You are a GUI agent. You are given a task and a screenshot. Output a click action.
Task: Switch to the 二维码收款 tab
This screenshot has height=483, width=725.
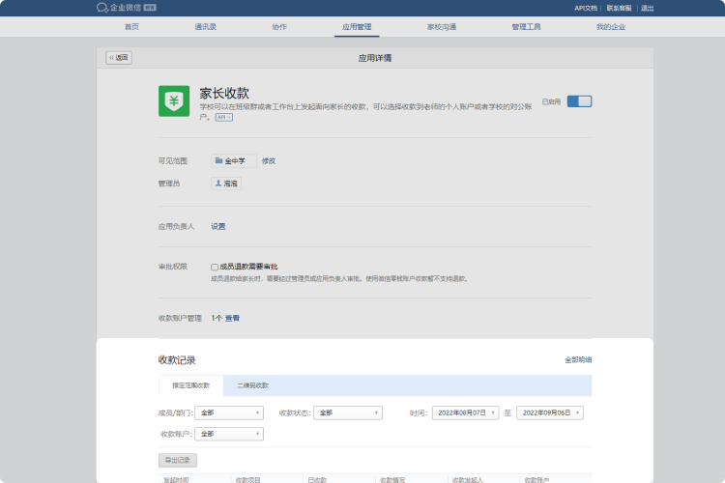click(253, 385)
